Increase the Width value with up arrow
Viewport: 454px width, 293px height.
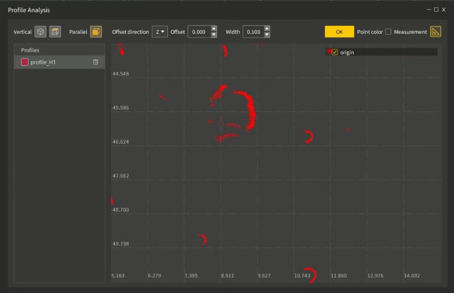pyautogui.click(x=267, y=29)
